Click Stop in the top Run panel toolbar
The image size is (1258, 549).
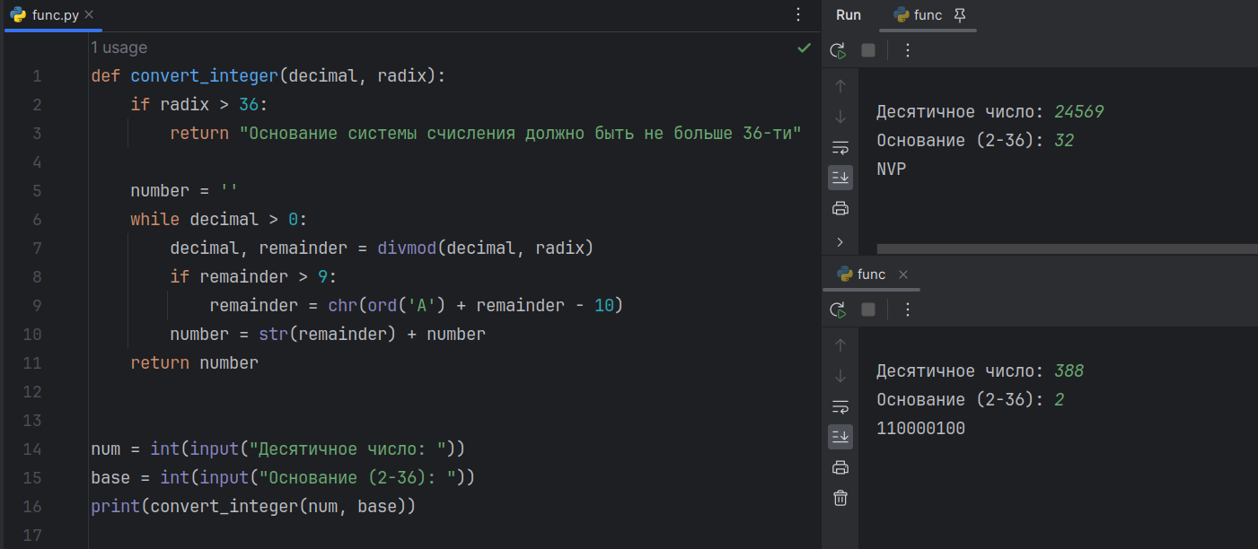868,50
